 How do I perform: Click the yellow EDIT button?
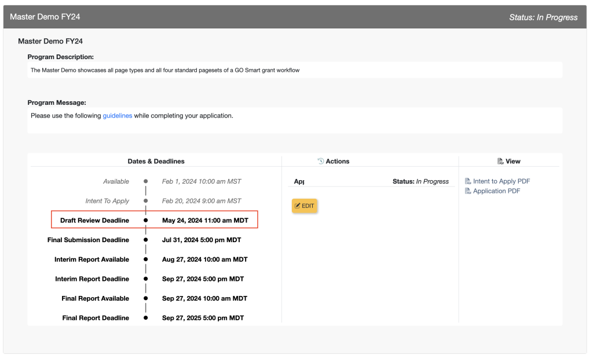[305, 206]
